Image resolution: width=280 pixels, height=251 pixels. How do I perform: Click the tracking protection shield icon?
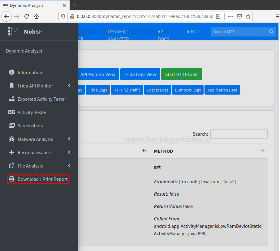[x=63, y=16]
